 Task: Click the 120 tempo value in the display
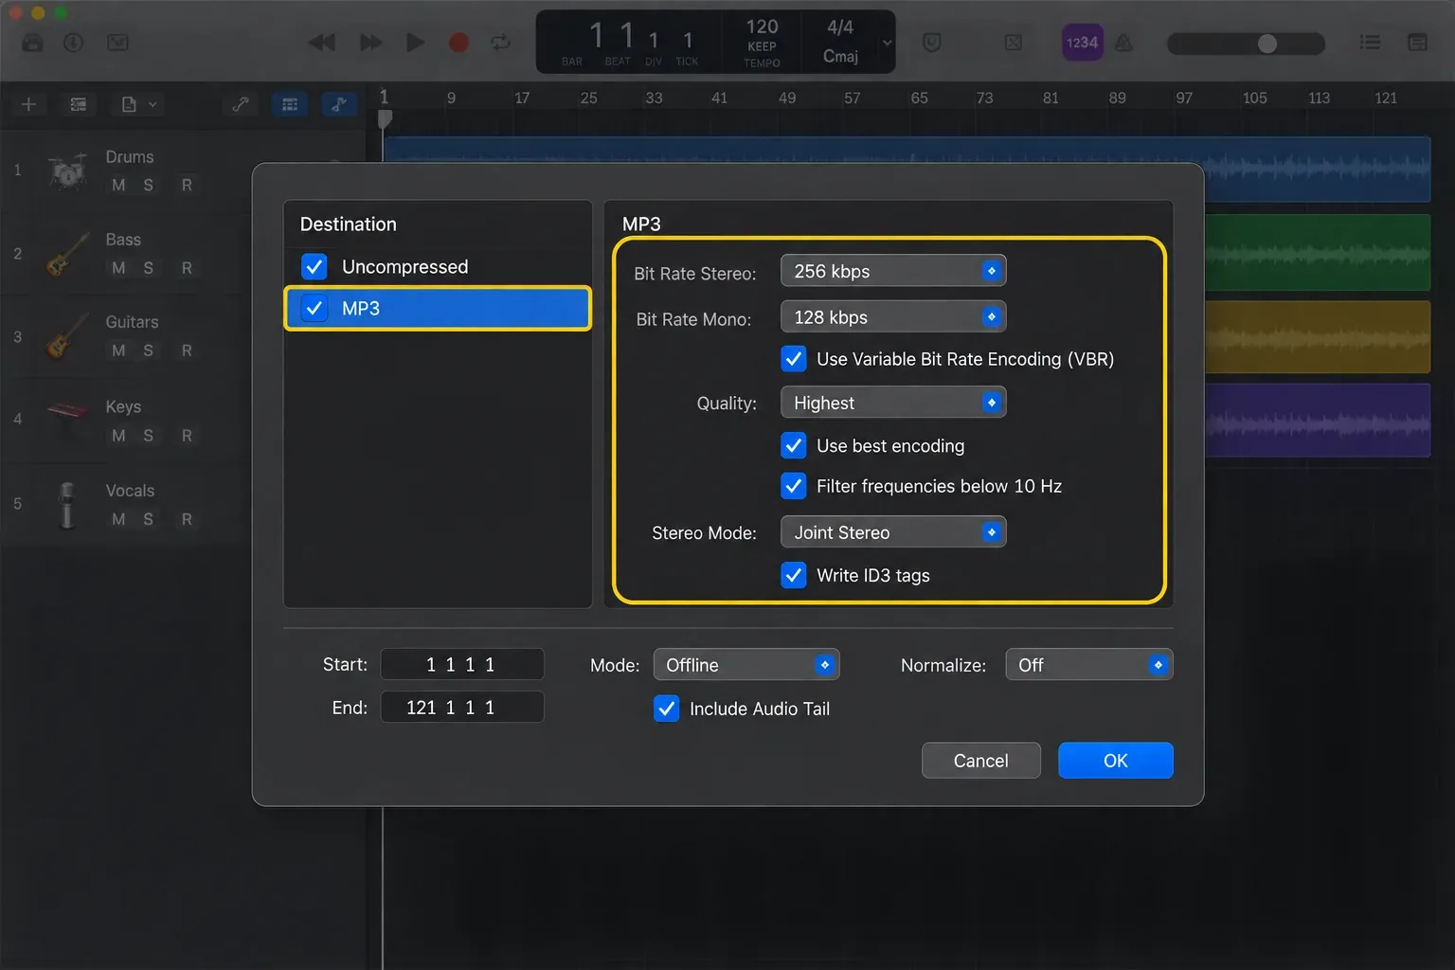tap(762, 27)
